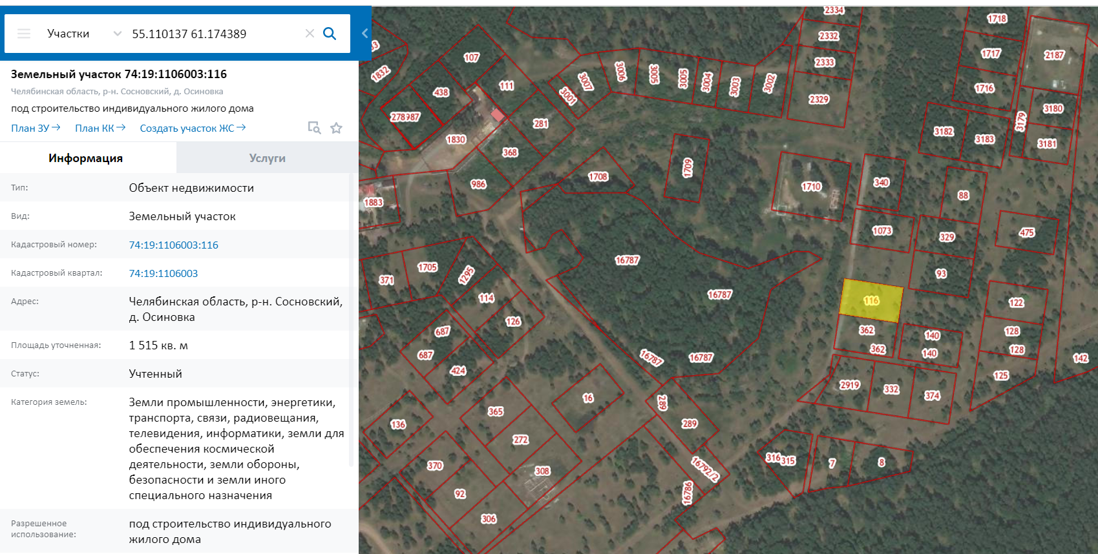The height and width of the screenshot is (554, 1098).
Task: Select parcel 142 on the map
Action: [1081, 358]
